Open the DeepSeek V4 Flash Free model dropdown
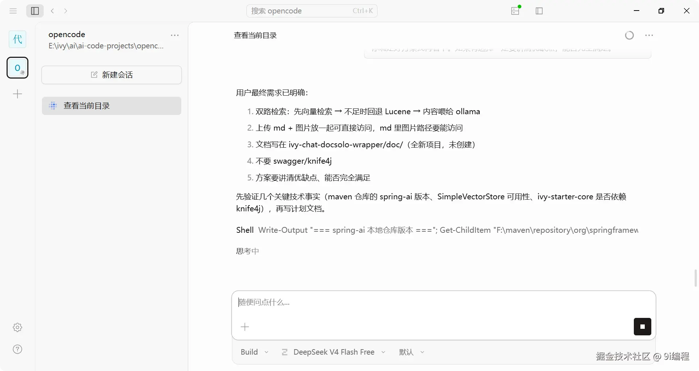 tap(333, 352)
